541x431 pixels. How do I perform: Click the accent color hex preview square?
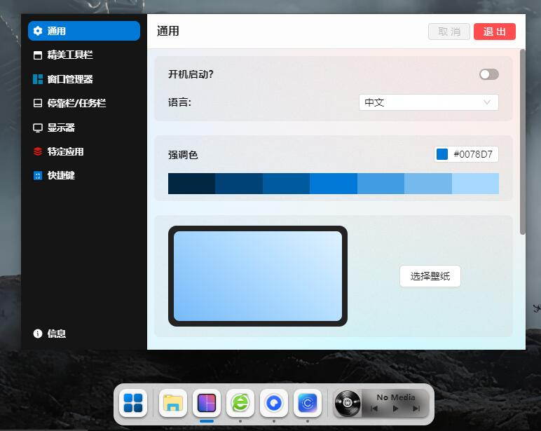pyautogui.click(x=442, y=154)
